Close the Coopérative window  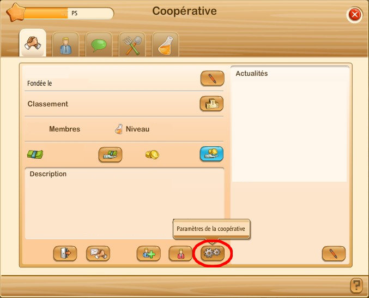point(355,15)
